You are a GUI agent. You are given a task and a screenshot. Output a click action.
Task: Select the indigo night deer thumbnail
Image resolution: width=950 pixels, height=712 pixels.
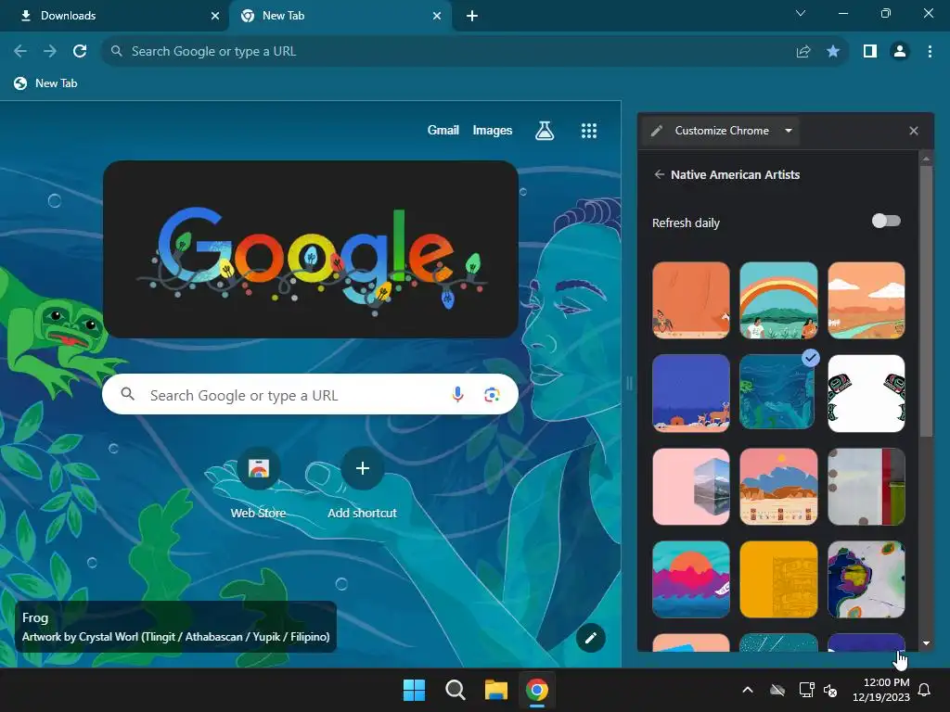tap(690, 393)
